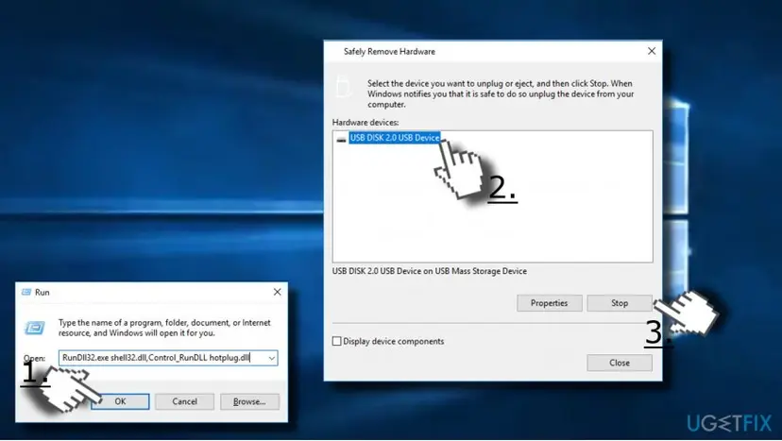Click the Run title bar icon
Image resolution: width=782 pixels, height=441 pixels.
(x=26, y=293)
